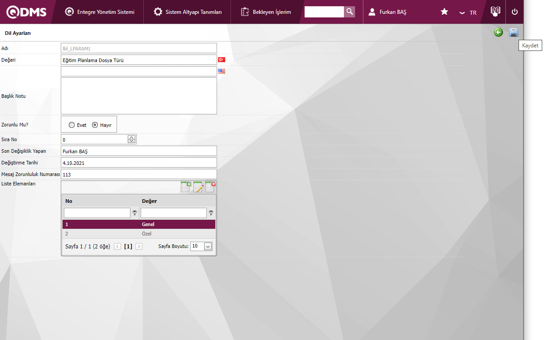Click the top search input box

(x=324, y=12)
